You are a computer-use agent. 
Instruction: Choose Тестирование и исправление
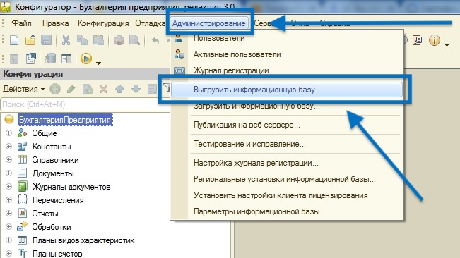pos(287,144)
